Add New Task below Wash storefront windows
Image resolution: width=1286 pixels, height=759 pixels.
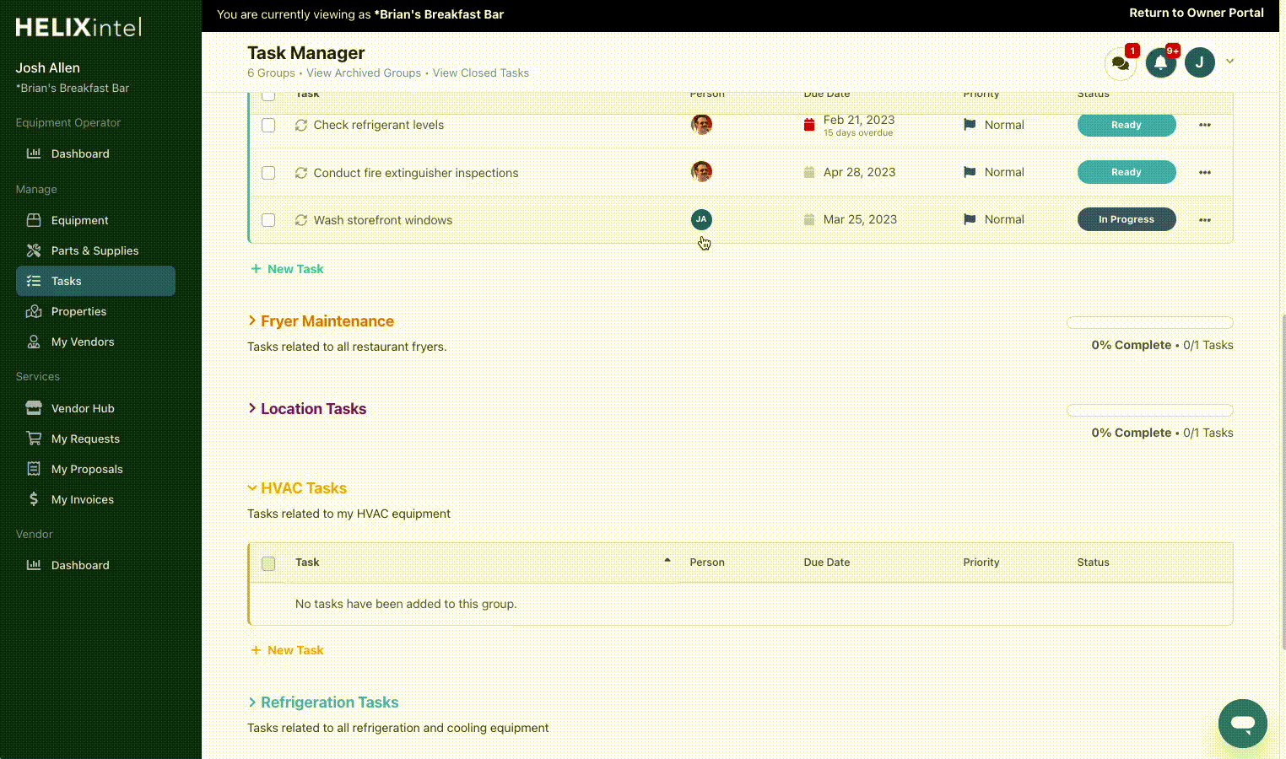287,269
